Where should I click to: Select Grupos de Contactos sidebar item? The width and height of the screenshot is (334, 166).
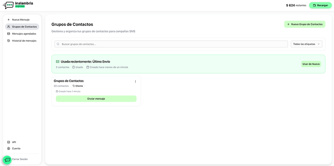[x=22, y=27]
